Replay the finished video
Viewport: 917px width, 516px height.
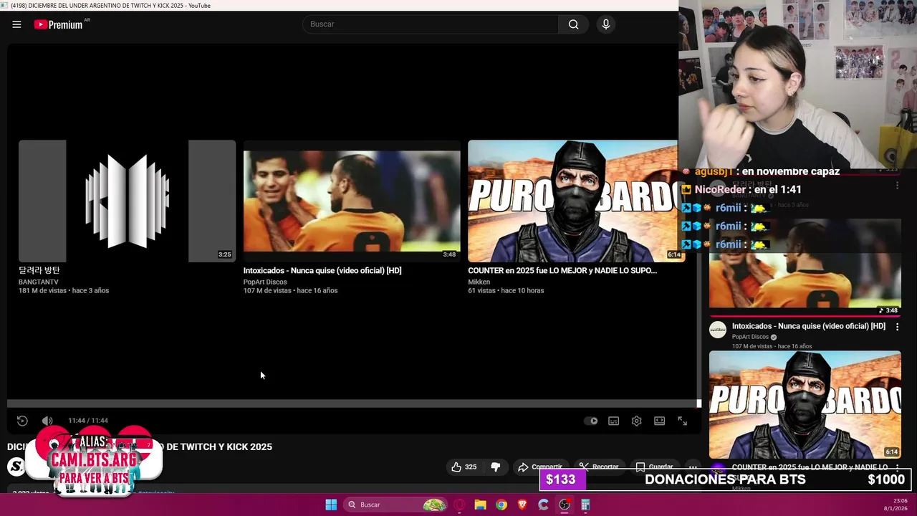tap(22, 421)
